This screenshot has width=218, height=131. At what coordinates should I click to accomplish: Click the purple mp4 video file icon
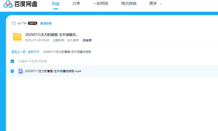(21, 71)
